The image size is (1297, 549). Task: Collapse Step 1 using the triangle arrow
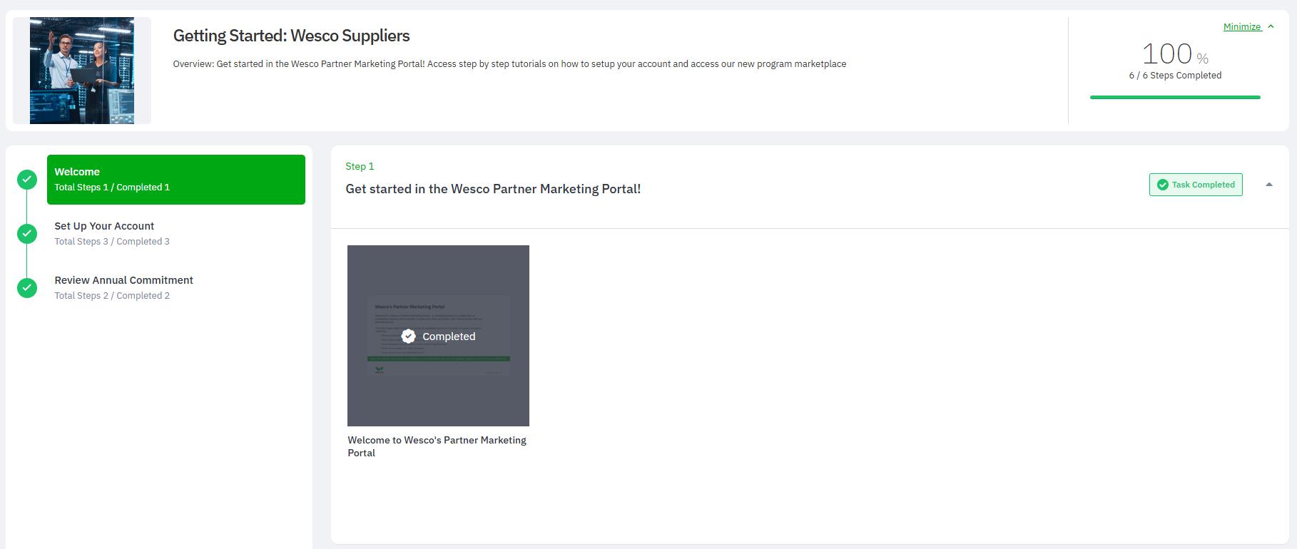pyautogui.click(x=1269, y=185)
